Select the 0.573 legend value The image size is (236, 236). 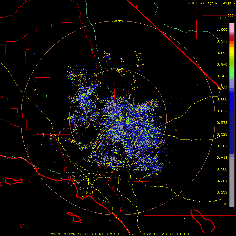pos(222,123)
